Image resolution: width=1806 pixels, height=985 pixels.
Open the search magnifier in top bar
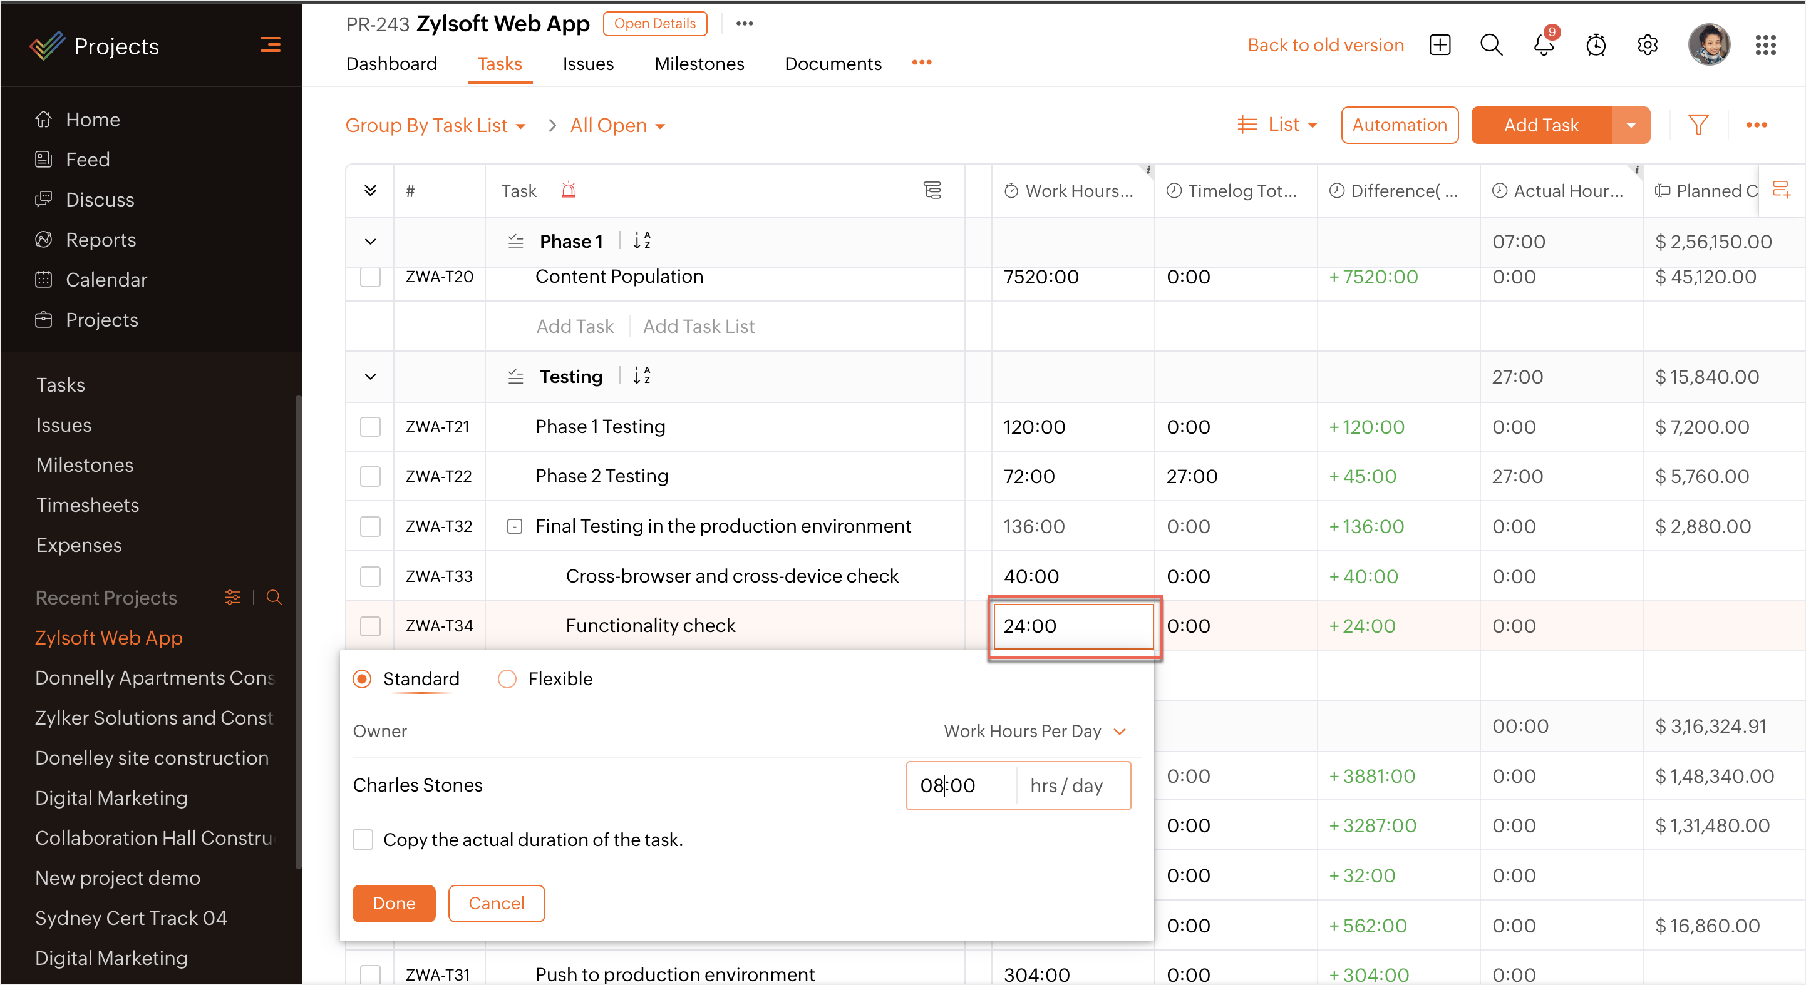click(x=1490, y=46)
